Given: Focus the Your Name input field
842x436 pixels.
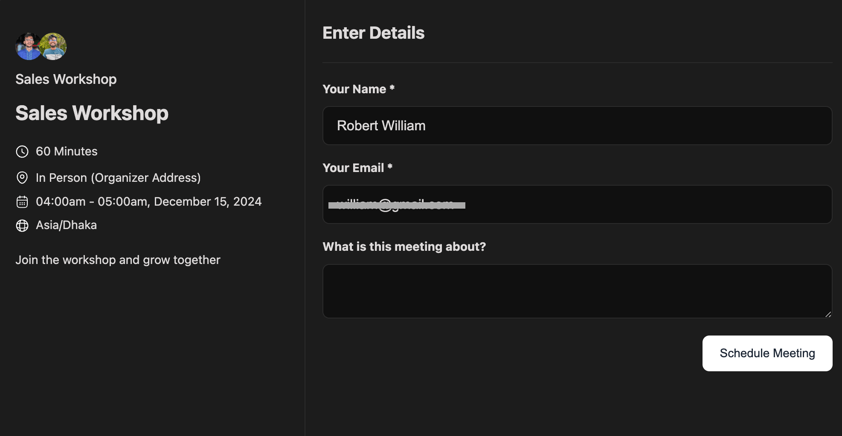Looking at the screenshot, I should tap(577, 126).
